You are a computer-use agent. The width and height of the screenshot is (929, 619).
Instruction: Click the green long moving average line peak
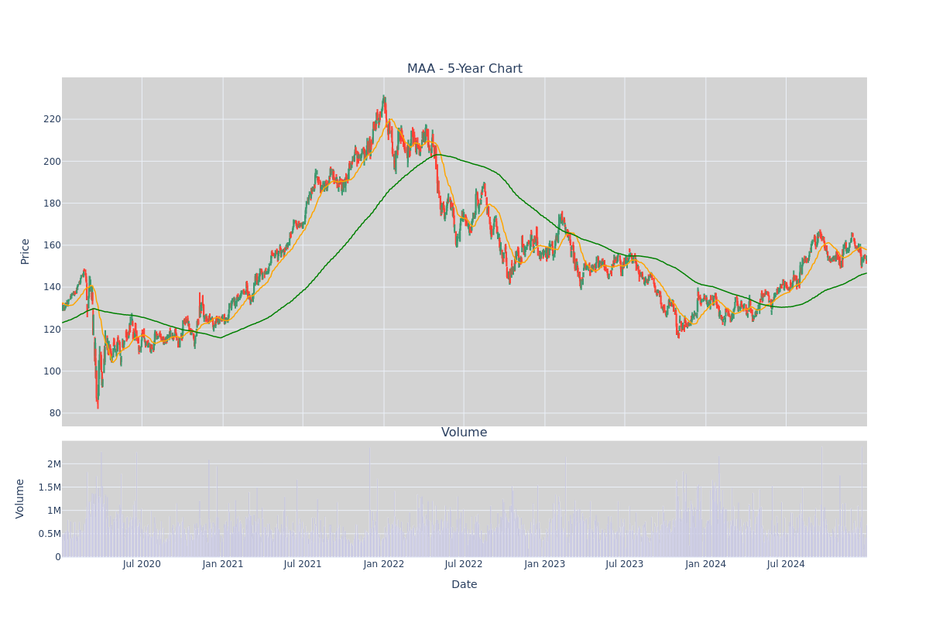click(438, 155)
